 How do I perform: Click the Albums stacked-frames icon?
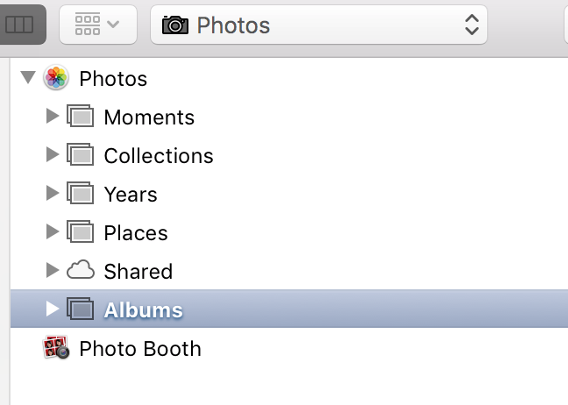click(x=81, y=309)
